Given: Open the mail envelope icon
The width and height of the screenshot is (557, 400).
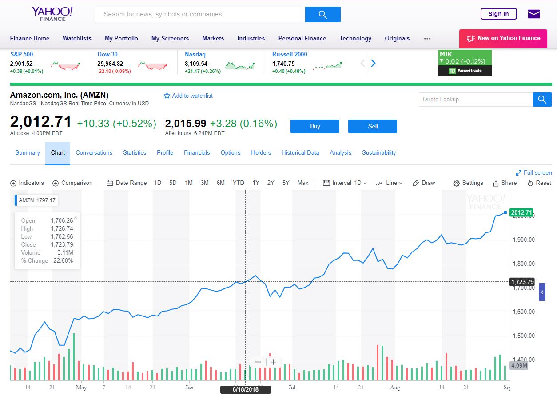Looking at the screenshot, I should pyautogui.click(x=534, y=14).
